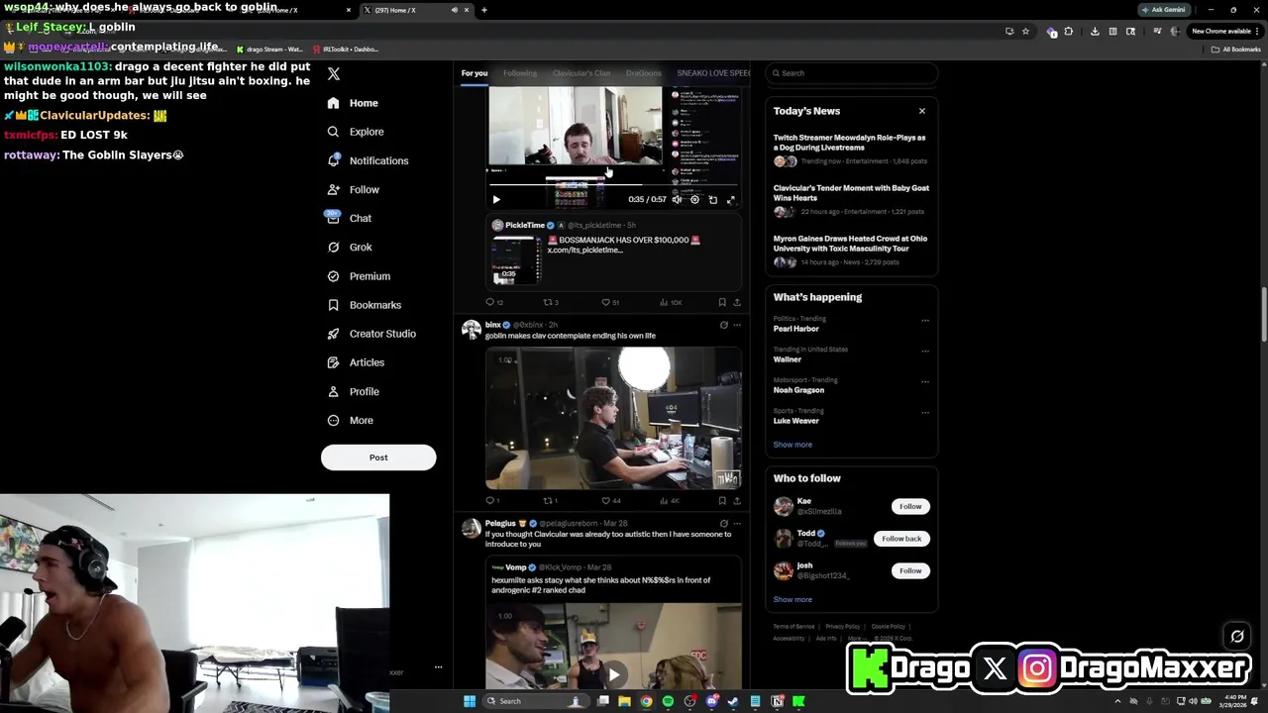Image resolution: width=1268 pixels, height=713 pixels.
Task: Switch to the Following tab
Action: tap(520, 73)
